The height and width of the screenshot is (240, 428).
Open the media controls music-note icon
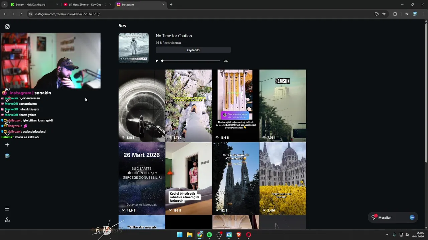tap(407, 14)
